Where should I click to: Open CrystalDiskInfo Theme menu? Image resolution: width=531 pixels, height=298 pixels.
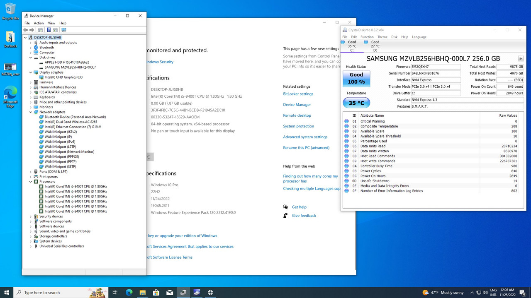382,37
